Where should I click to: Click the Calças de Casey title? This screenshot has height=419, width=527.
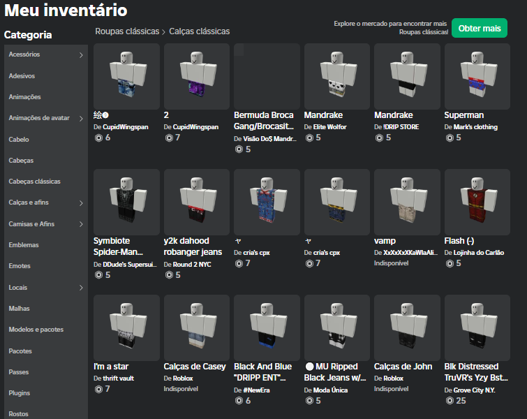[195, 367]
